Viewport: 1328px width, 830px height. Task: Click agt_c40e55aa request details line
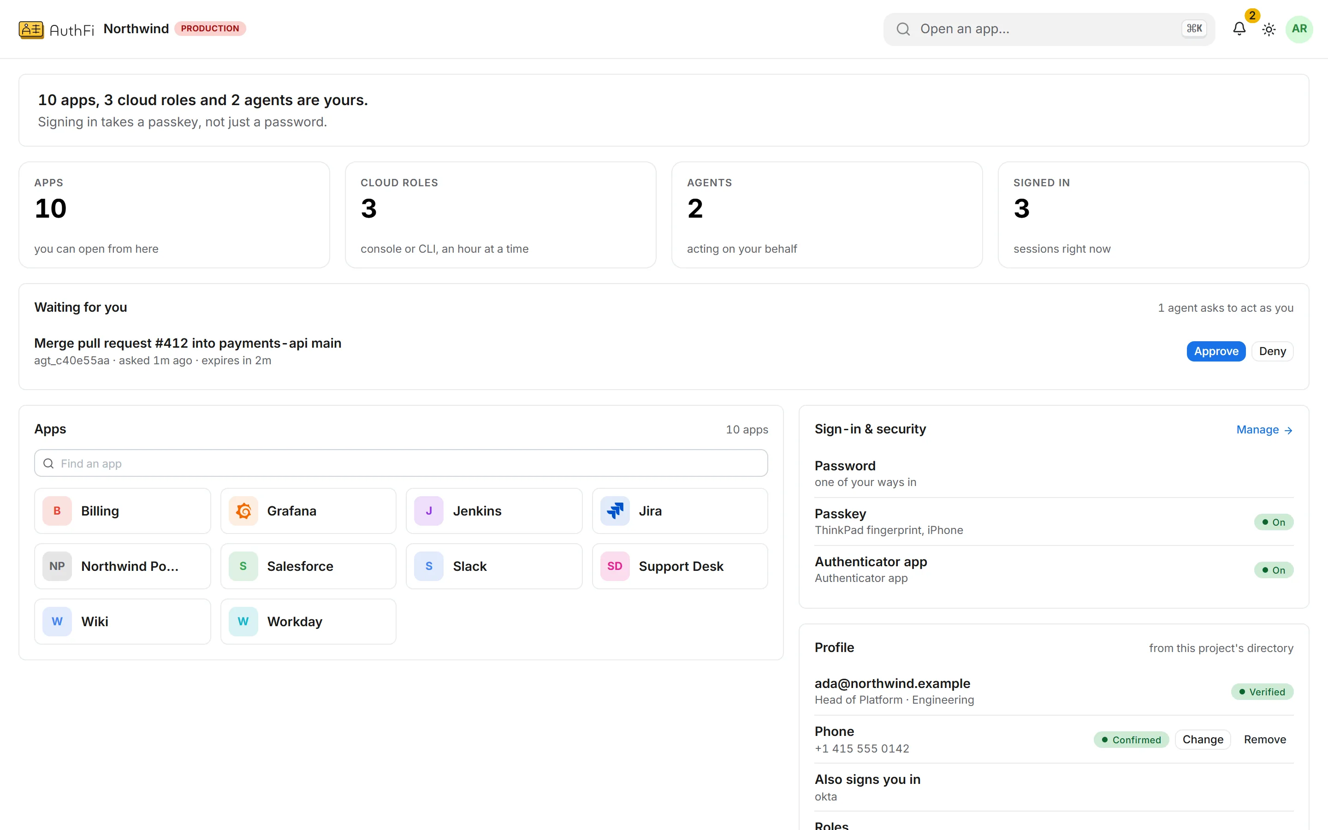tap(153, 361)
